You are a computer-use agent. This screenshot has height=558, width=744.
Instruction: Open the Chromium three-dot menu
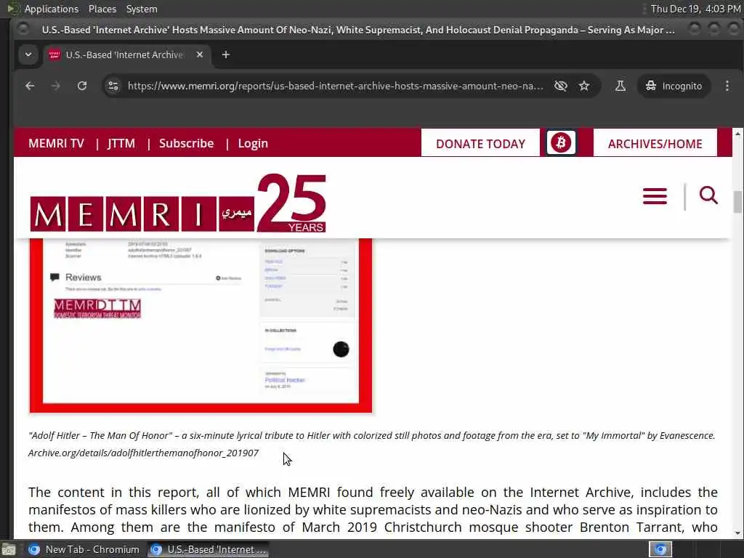click(727, 86)
